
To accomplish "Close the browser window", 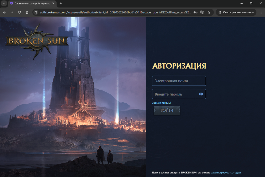I will click(x=261, y=3).
